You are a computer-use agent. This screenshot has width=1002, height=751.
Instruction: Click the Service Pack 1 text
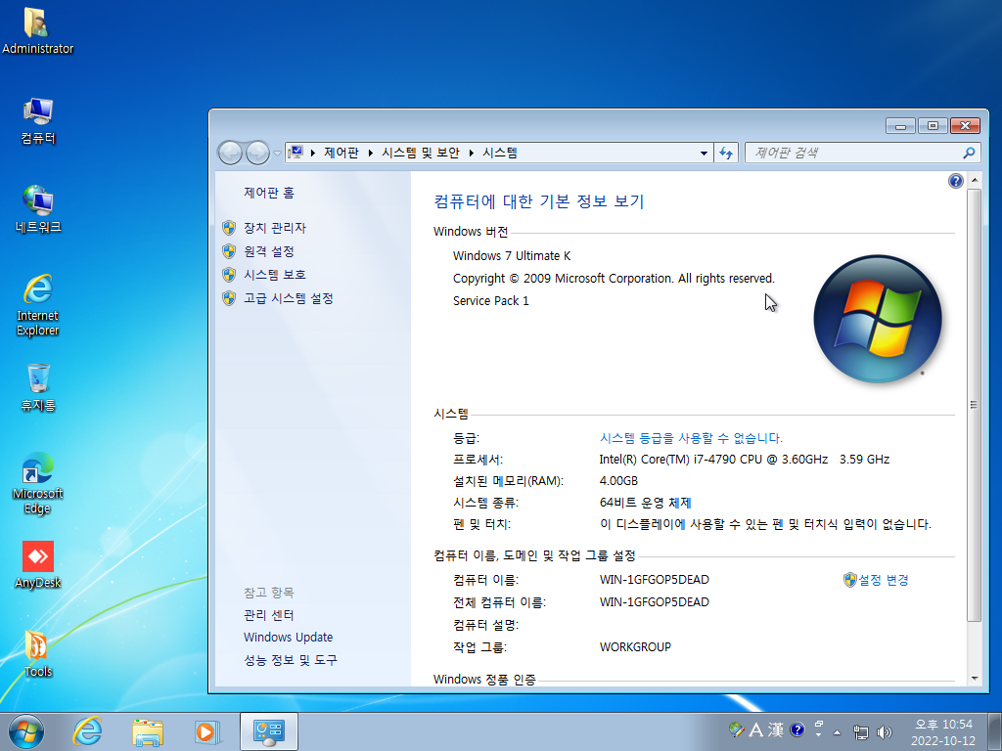click(491, 301)
